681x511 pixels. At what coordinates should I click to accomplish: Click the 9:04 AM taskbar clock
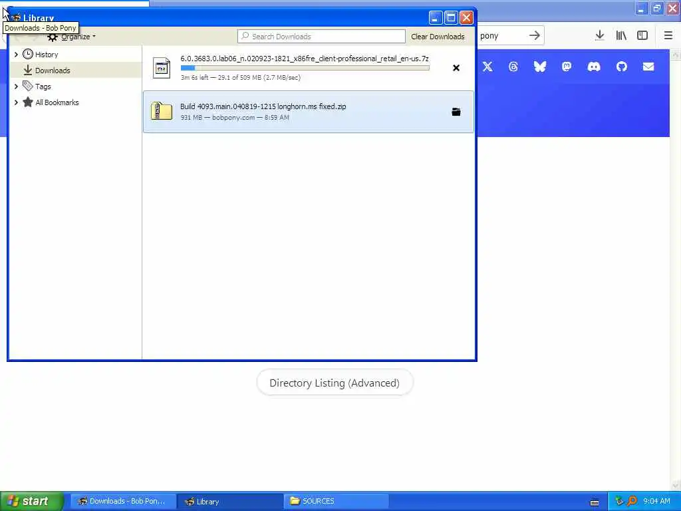pos(656,501)
